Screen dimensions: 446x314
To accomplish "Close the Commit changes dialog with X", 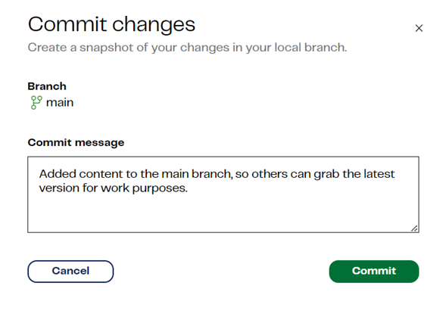I will point(419,28).
